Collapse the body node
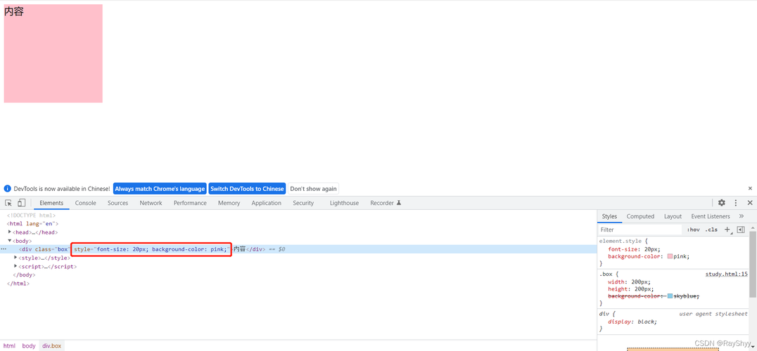 pyautogui.click(x=10, y=240)
